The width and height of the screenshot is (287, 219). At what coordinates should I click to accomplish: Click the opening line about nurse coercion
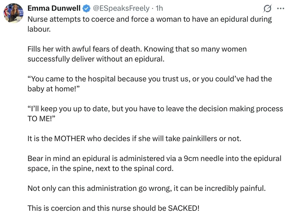tap(149, 19)
